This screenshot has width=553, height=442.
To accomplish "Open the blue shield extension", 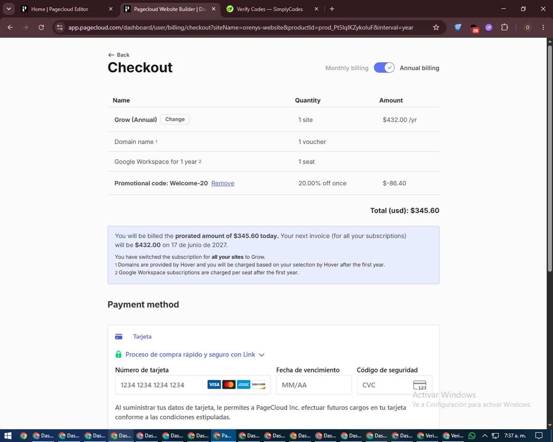I will click(458, 27).
